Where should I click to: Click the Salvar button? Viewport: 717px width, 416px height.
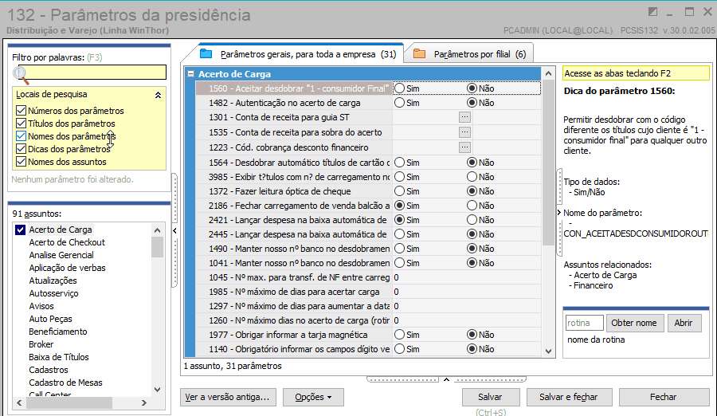(x=490, y=397)
